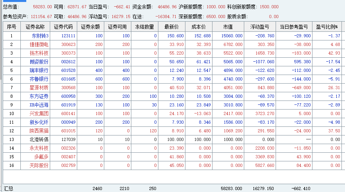
Task: Sort by the 证券可用 column header
Action: (x=118, y=27)
